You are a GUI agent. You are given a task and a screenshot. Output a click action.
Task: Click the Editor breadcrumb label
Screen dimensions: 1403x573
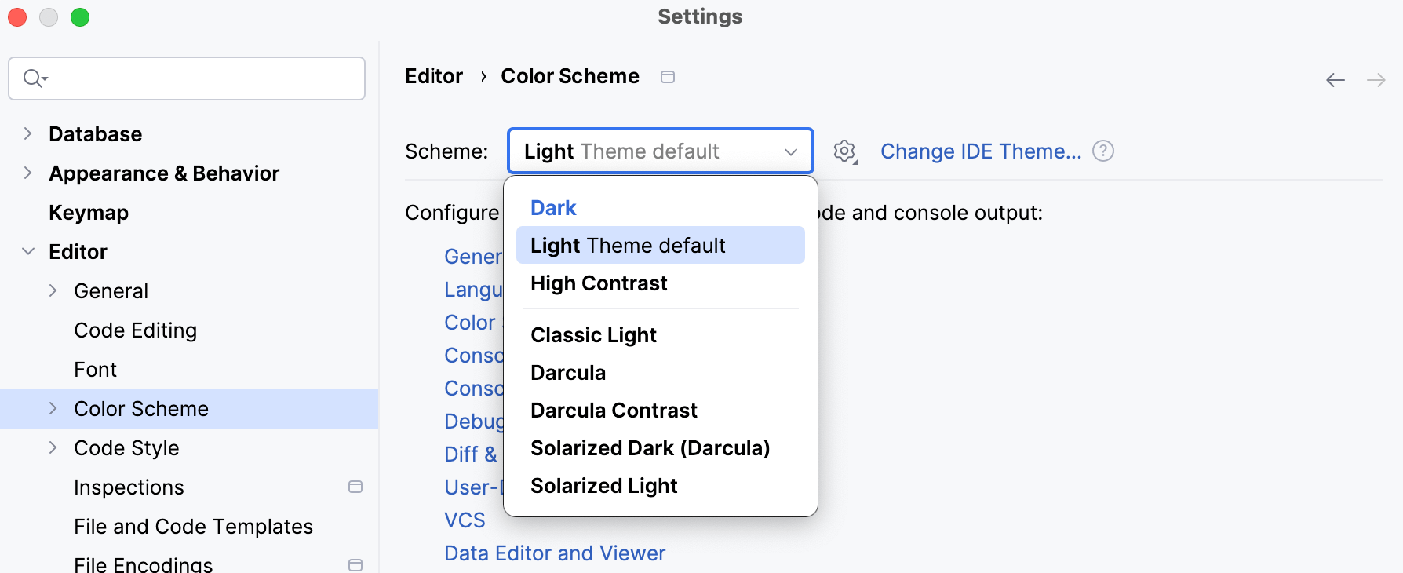(x=433, y=76)
